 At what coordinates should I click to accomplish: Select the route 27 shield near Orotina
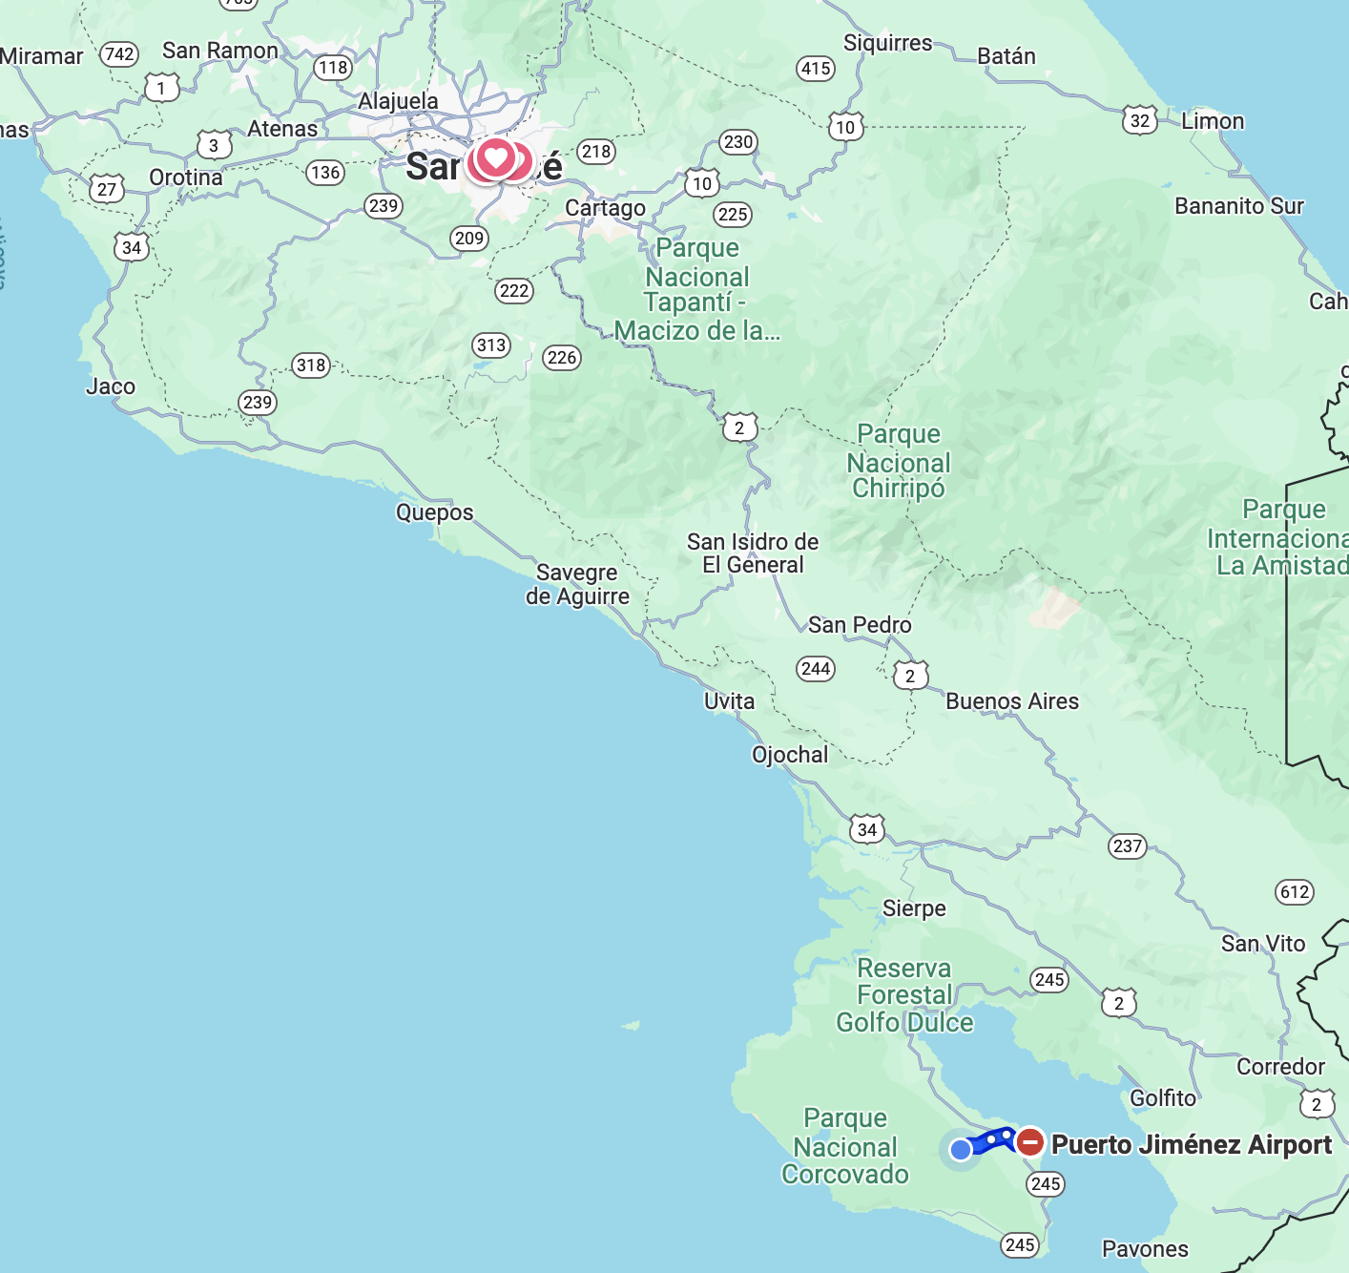pyautogui.click(x=107, y=189)
